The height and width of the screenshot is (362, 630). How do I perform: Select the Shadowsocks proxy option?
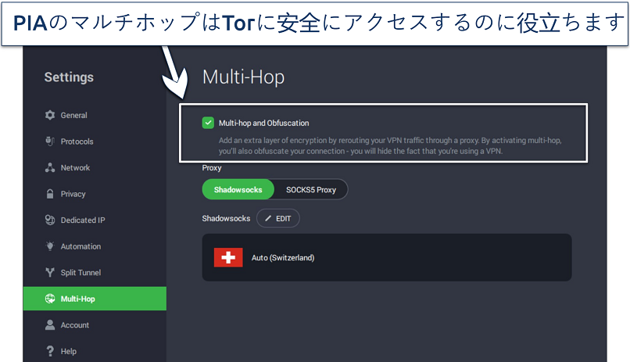238,189
